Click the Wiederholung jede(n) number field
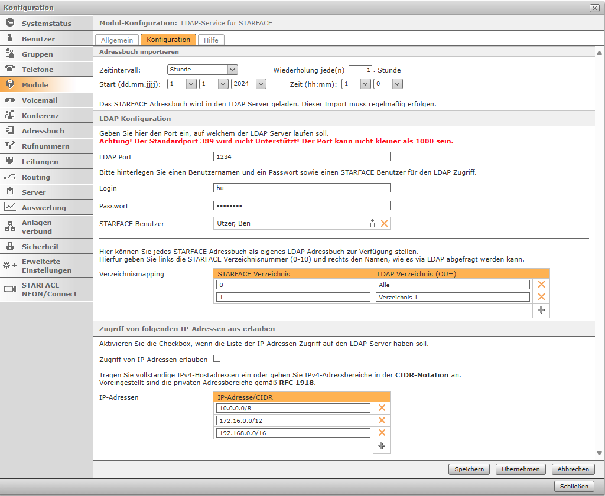Image resolution: width=605 pixels, height=496 pixels. click(360, 70)
